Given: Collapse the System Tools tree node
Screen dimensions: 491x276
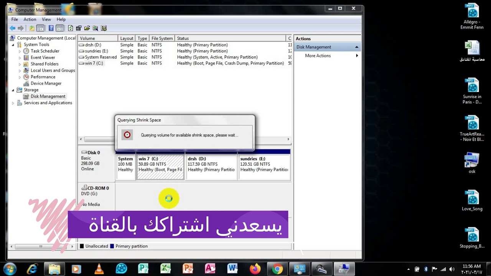Looking at the screenshot, I should [x=13, y=44].
